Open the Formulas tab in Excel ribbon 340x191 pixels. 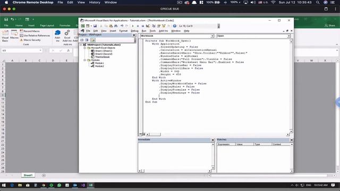pyautogui.click(x=65, y=25)
